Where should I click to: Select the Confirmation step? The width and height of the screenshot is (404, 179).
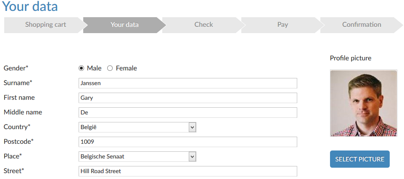click(361, 25)
